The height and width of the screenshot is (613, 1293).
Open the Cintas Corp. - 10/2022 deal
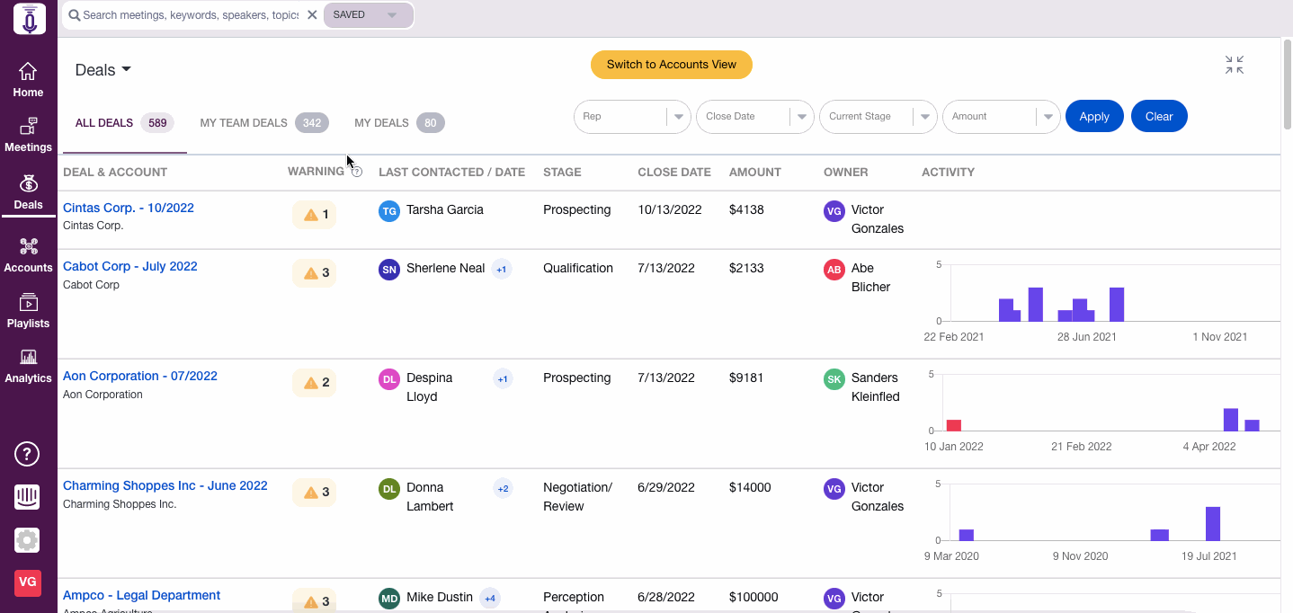pyautogui.click(x=129, y=208)
